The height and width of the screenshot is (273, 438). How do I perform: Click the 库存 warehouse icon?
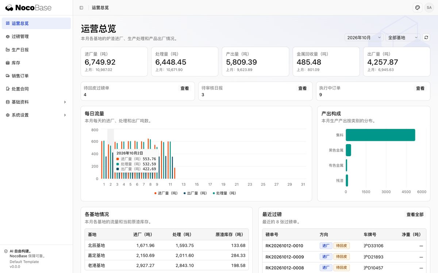[x=8, y=63]
